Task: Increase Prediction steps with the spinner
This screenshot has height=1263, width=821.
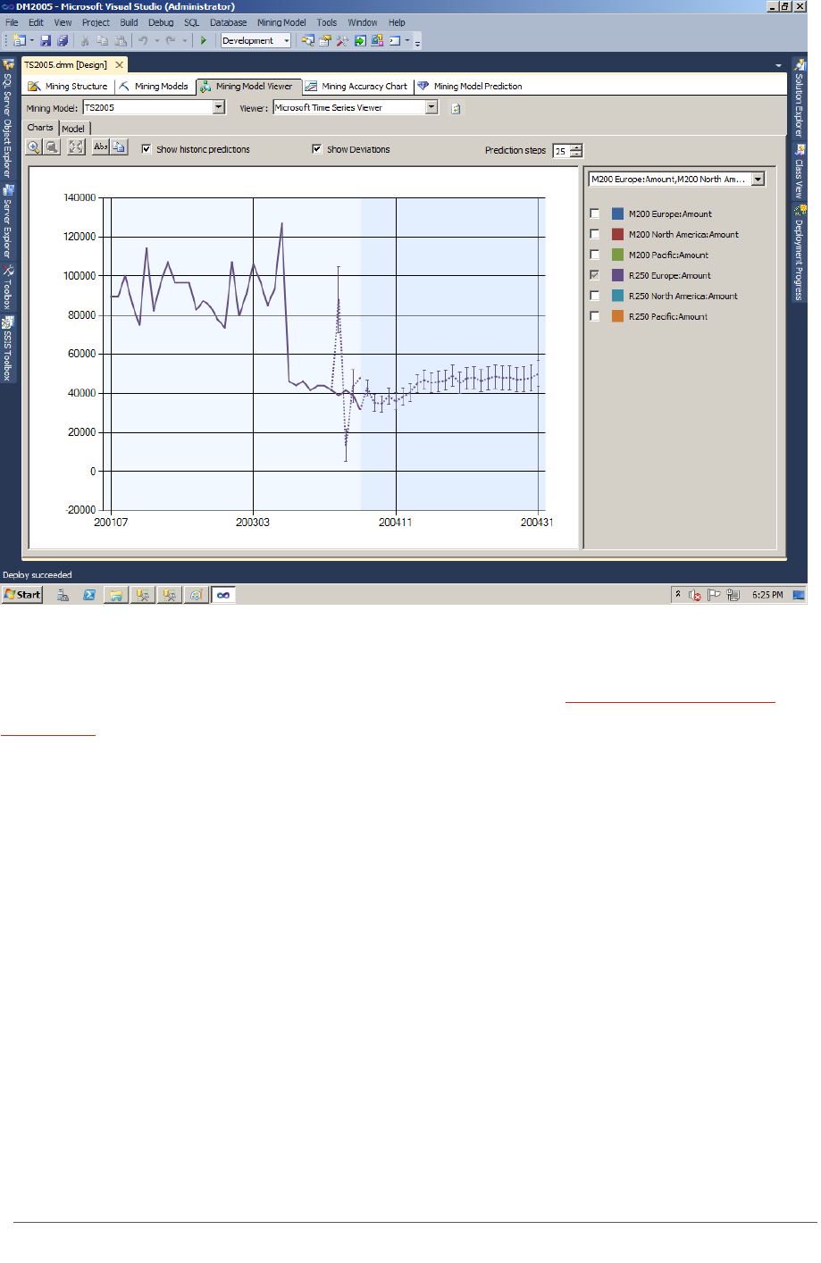Action: point(576,147)
